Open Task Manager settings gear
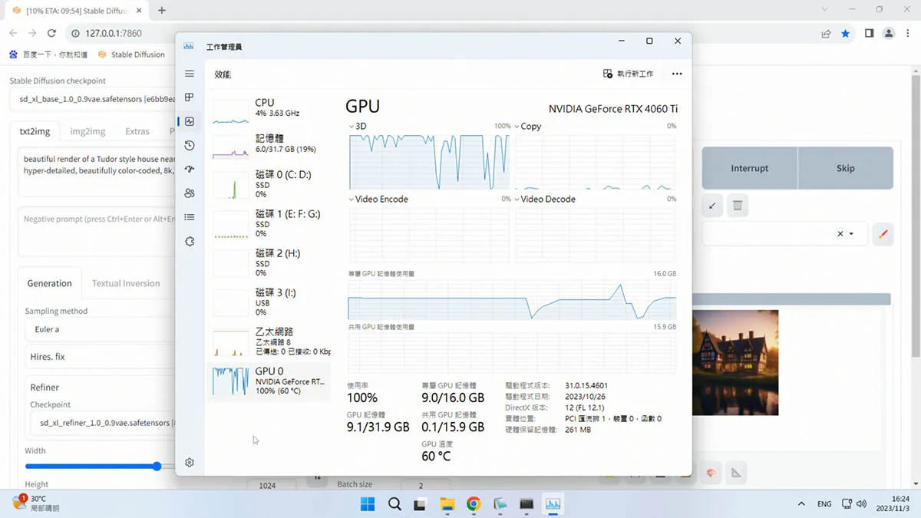Screen dimensions: 921x518 [x=190, y=463]
